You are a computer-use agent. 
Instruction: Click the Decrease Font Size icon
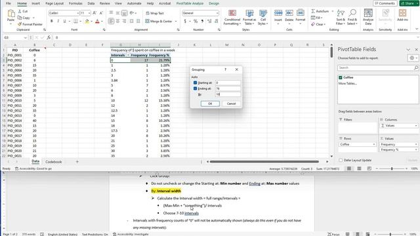(x=101, y=13)
